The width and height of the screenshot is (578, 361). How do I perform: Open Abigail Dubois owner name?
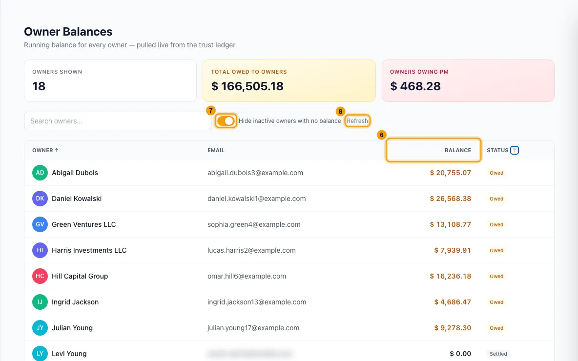click(75, 173)
